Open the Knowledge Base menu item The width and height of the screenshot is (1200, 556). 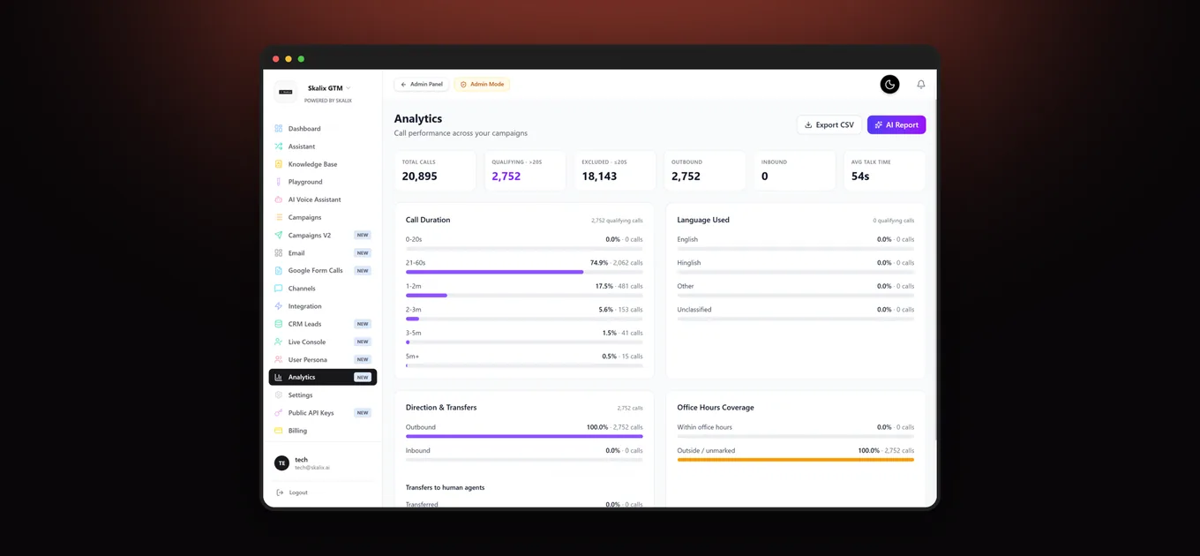[x=323, y=164]
